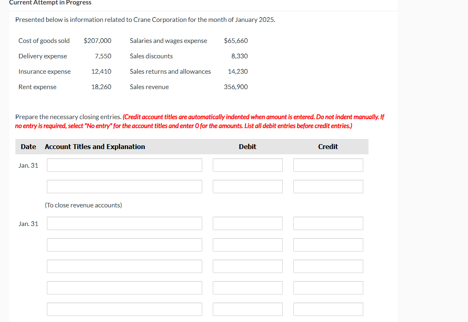Click the first account title field for the revenue closing entry
Viewport: 468px width, 322px height.
[124, 165]
